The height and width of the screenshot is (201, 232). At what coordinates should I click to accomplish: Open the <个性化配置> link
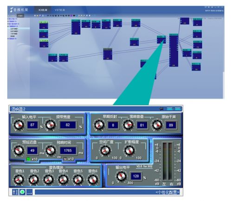(168, 192)
